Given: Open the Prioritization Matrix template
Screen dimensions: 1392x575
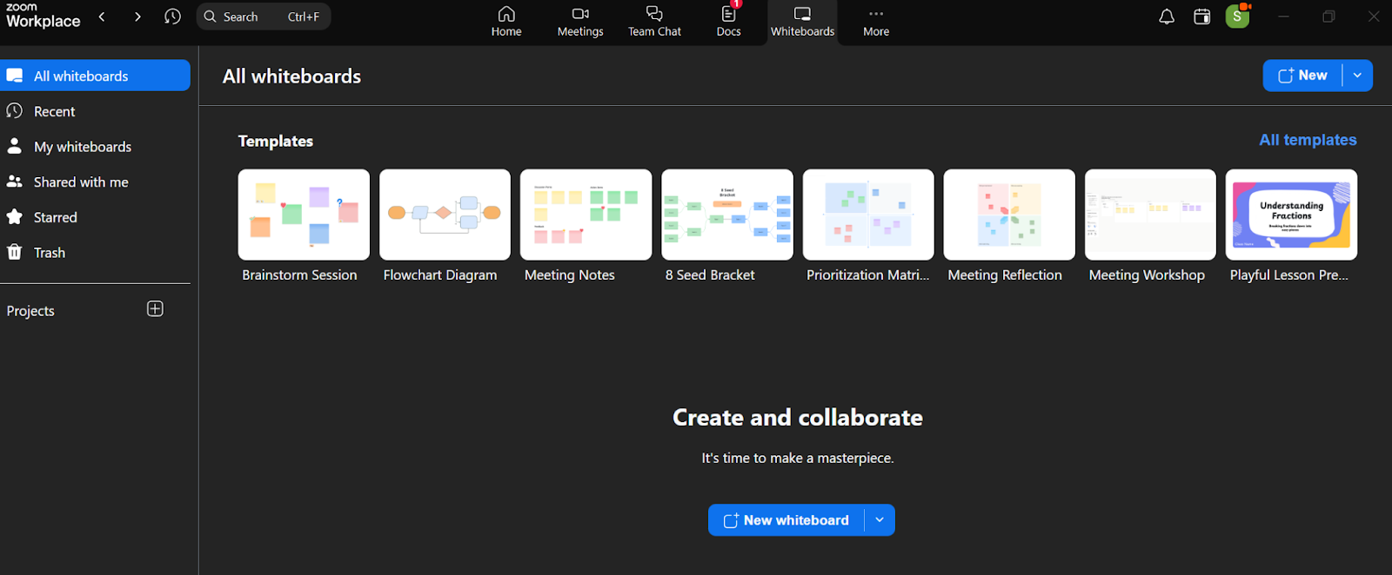Looking at the screenshot, I should click(868, 226).
